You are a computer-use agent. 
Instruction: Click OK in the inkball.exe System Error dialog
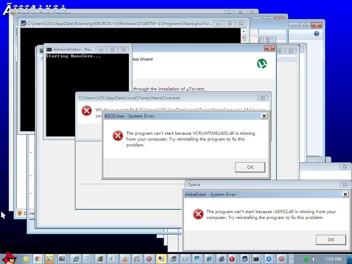click(331, 240)
